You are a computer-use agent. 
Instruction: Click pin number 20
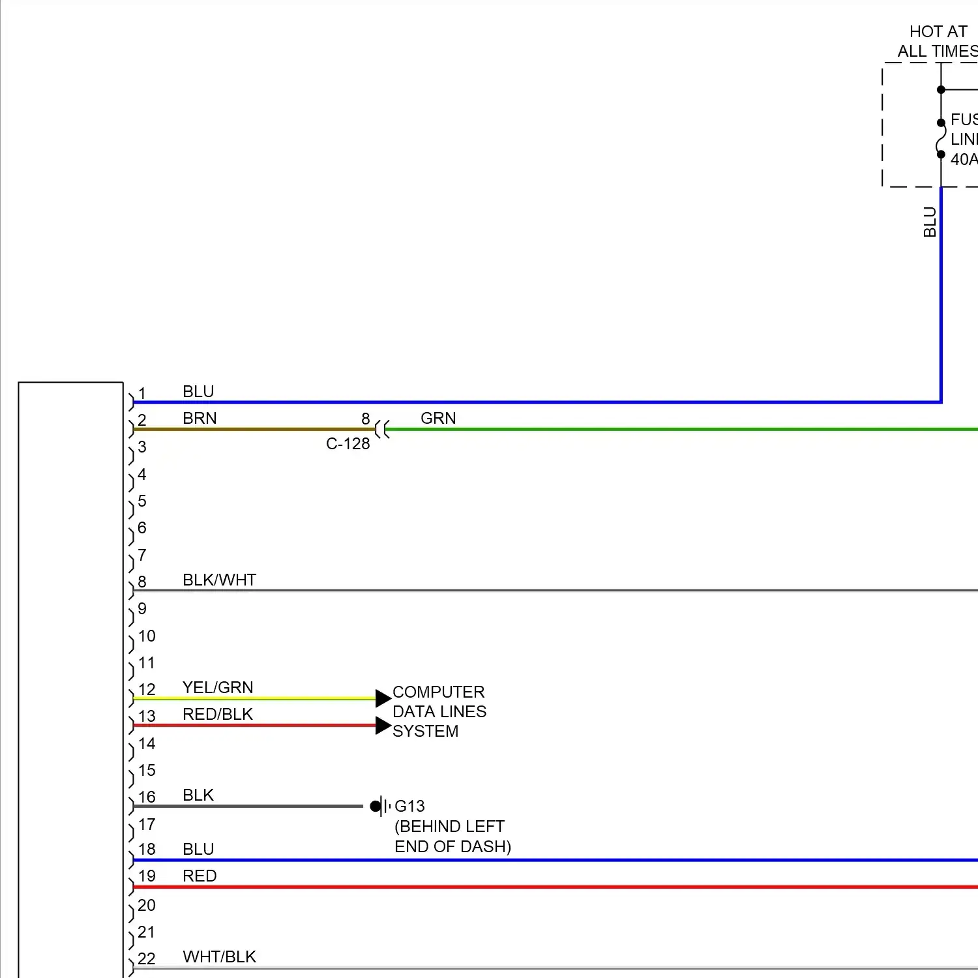[147, 905]
